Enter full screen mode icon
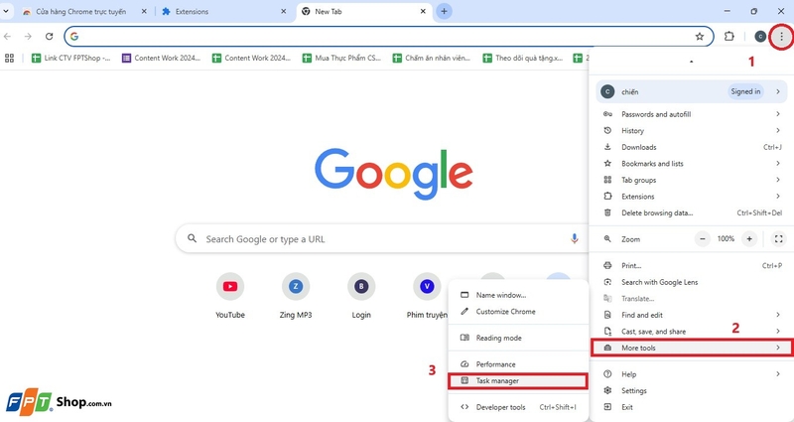This screenshot has height=422, width=794. (x=779, y=239)
